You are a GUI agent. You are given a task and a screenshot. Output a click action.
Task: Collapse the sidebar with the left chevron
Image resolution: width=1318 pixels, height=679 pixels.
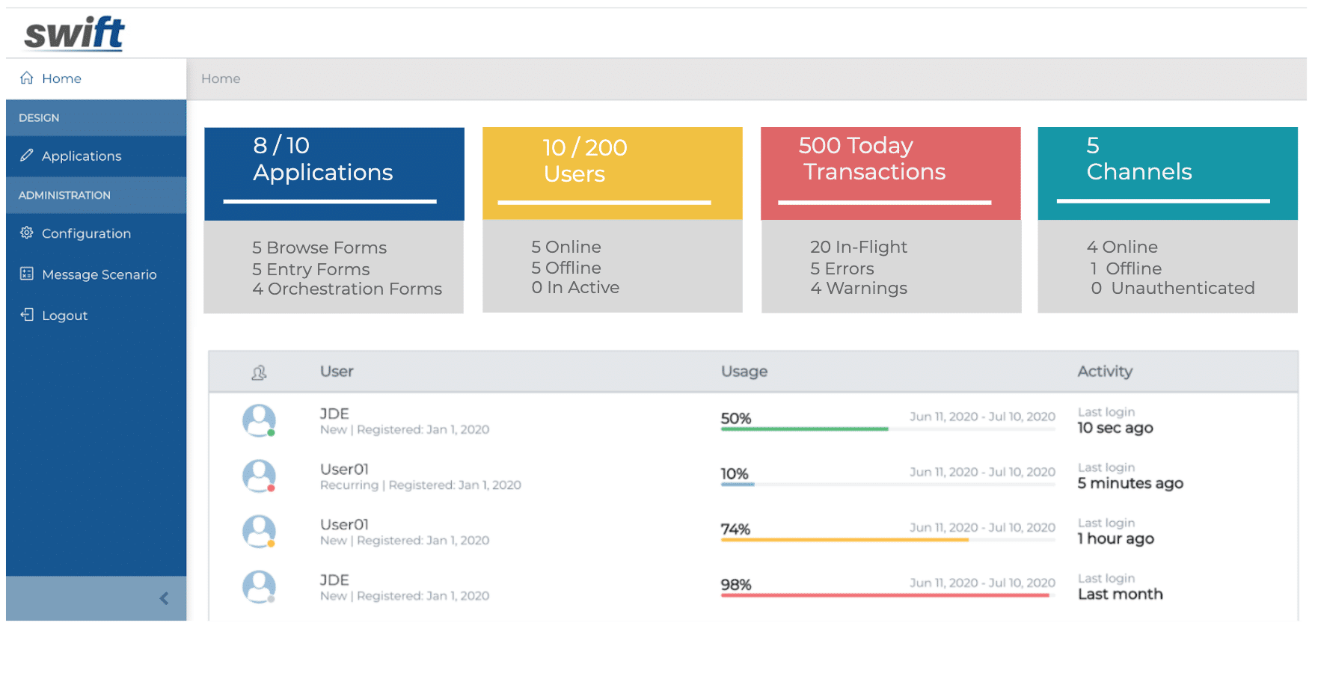pyautogui.click(x=164, y=598)
